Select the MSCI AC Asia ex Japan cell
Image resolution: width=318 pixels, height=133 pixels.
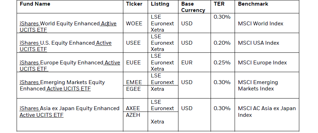pyautogui.click(x=267, y=112)
